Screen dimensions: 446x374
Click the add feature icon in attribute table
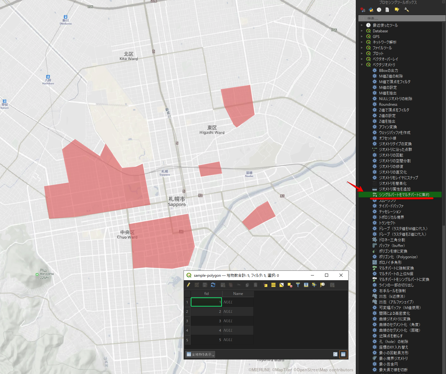pos(223,285)
